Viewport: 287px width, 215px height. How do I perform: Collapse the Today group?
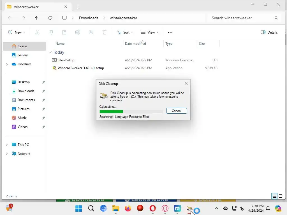[50, 52]
